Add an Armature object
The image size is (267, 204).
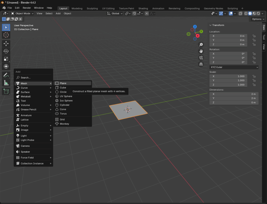[x=33, y=115]
